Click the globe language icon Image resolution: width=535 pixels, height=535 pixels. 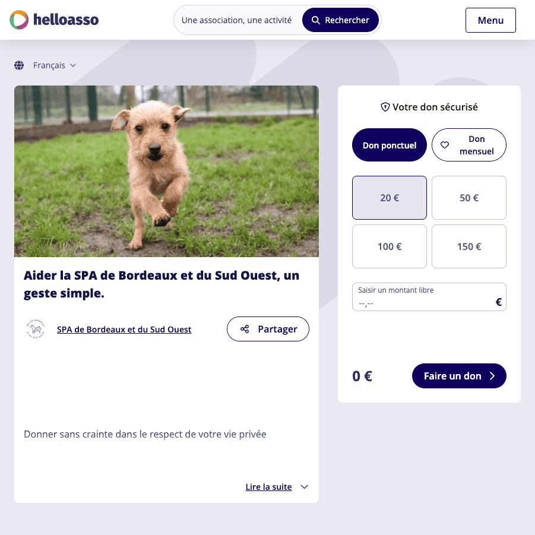pyautogui.click(x=19, y=65)
